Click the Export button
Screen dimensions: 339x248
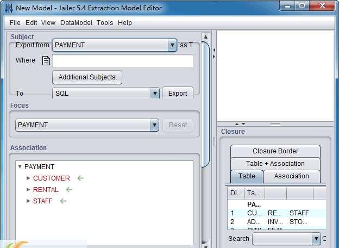click(177, 94)
